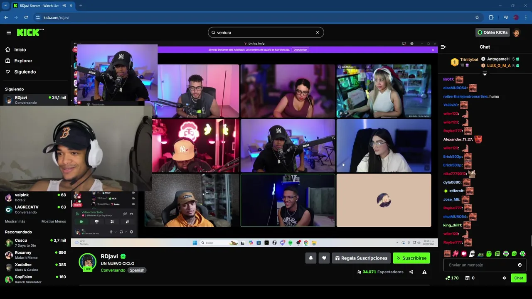
Task: Open the browser extensions puzzle icon
Action: point(491,17)
